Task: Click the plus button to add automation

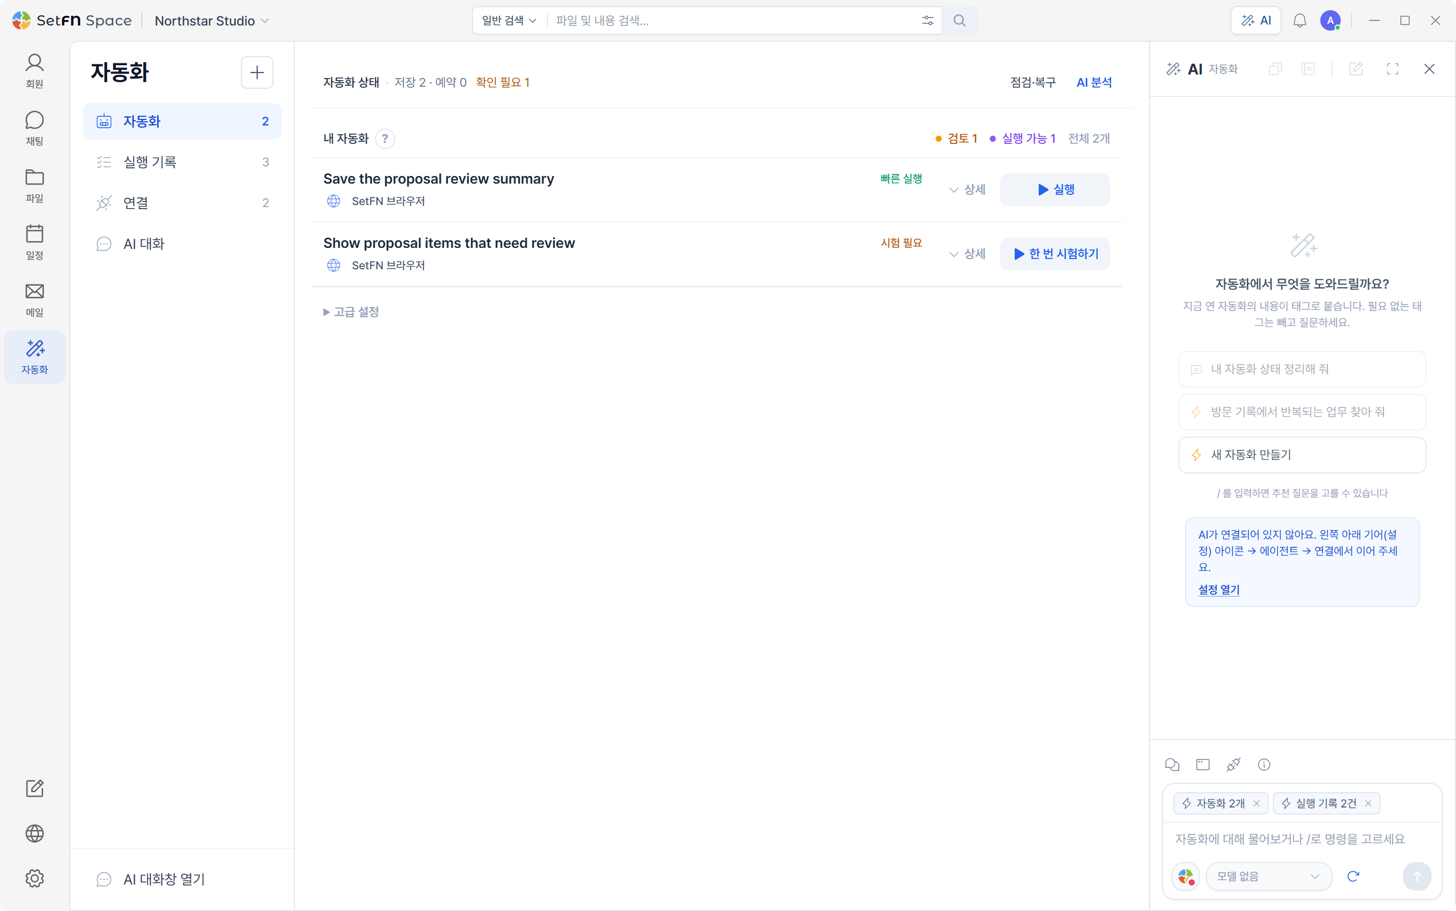Action: pyautogui.click(x=257, y=72)
